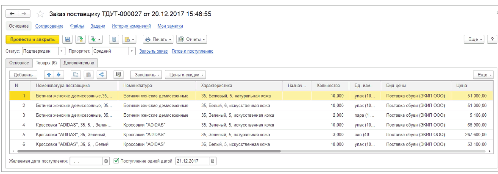Click the split row icon
The height and width of the screenshot is (174, 498).
point(101,75)
